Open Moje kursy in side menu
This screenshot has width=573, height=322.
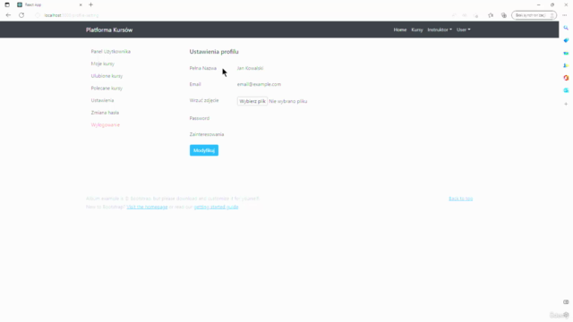(103, 64)
